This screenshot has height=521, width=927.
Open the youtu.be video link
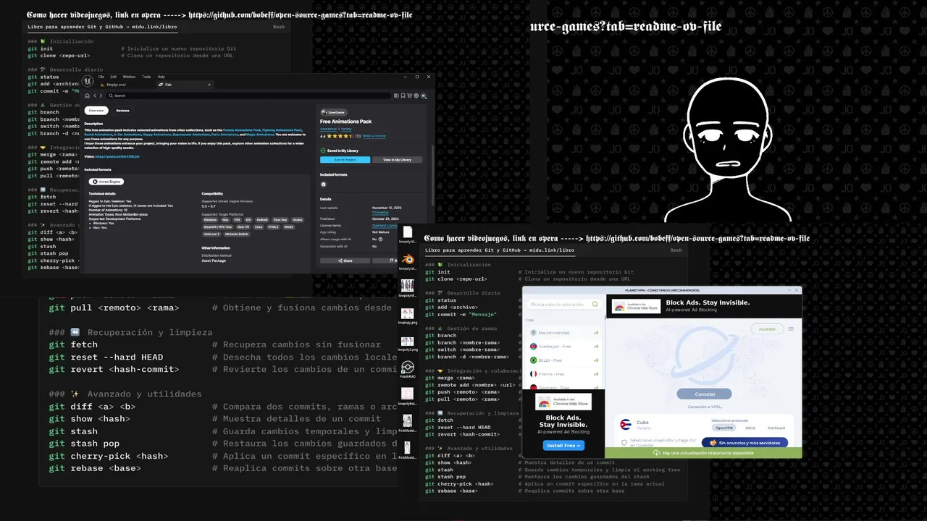pyautogui.click(x=117, y=156)
